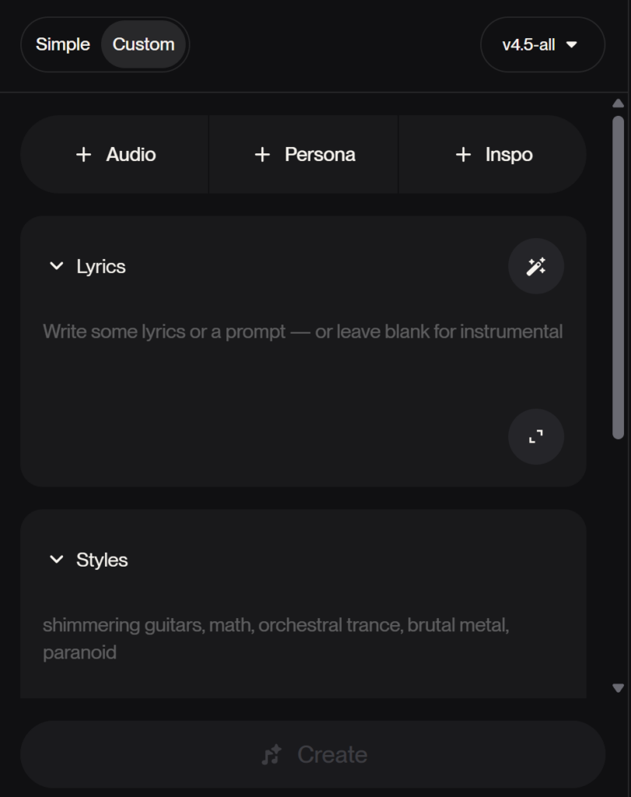Collapse the Styles section chevron
Image resolution: width=631 pixels, height=797 pixels.
tap(56, 560)
